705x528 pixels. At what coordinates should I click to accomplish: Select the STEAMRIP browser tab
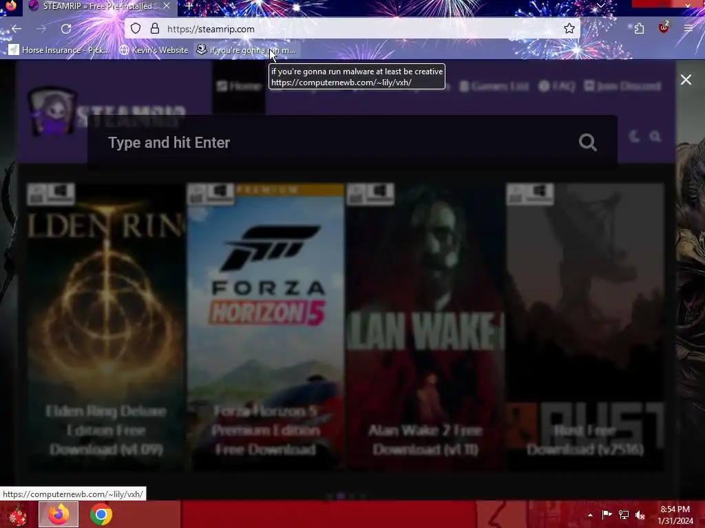(99, 6)
